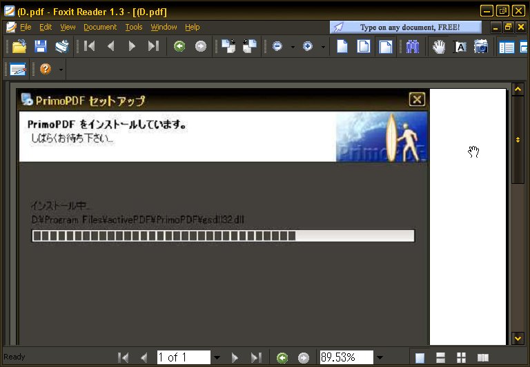Select Actual Size page icon
The height and width of the screenshot is (367, 530).
(342, 46)
